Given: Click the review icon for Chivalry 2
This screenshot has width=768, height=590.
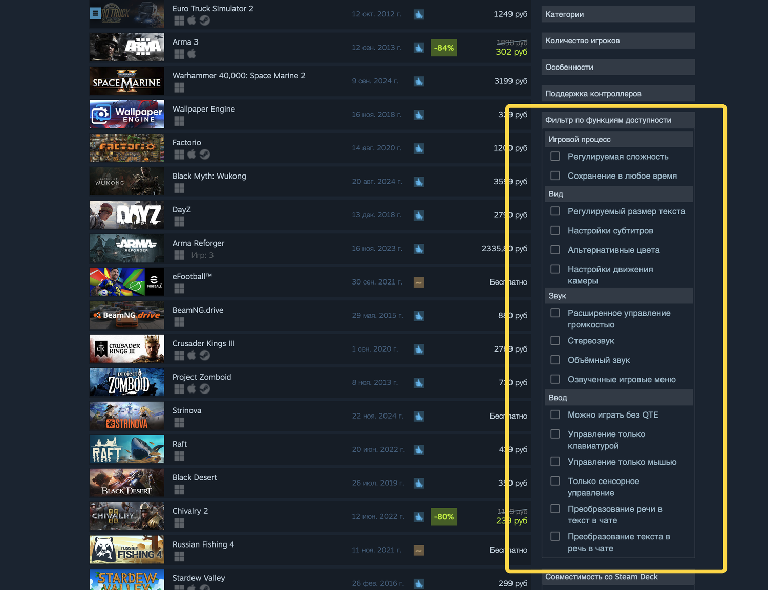Looking at the screenshot, I should point(419,517).
